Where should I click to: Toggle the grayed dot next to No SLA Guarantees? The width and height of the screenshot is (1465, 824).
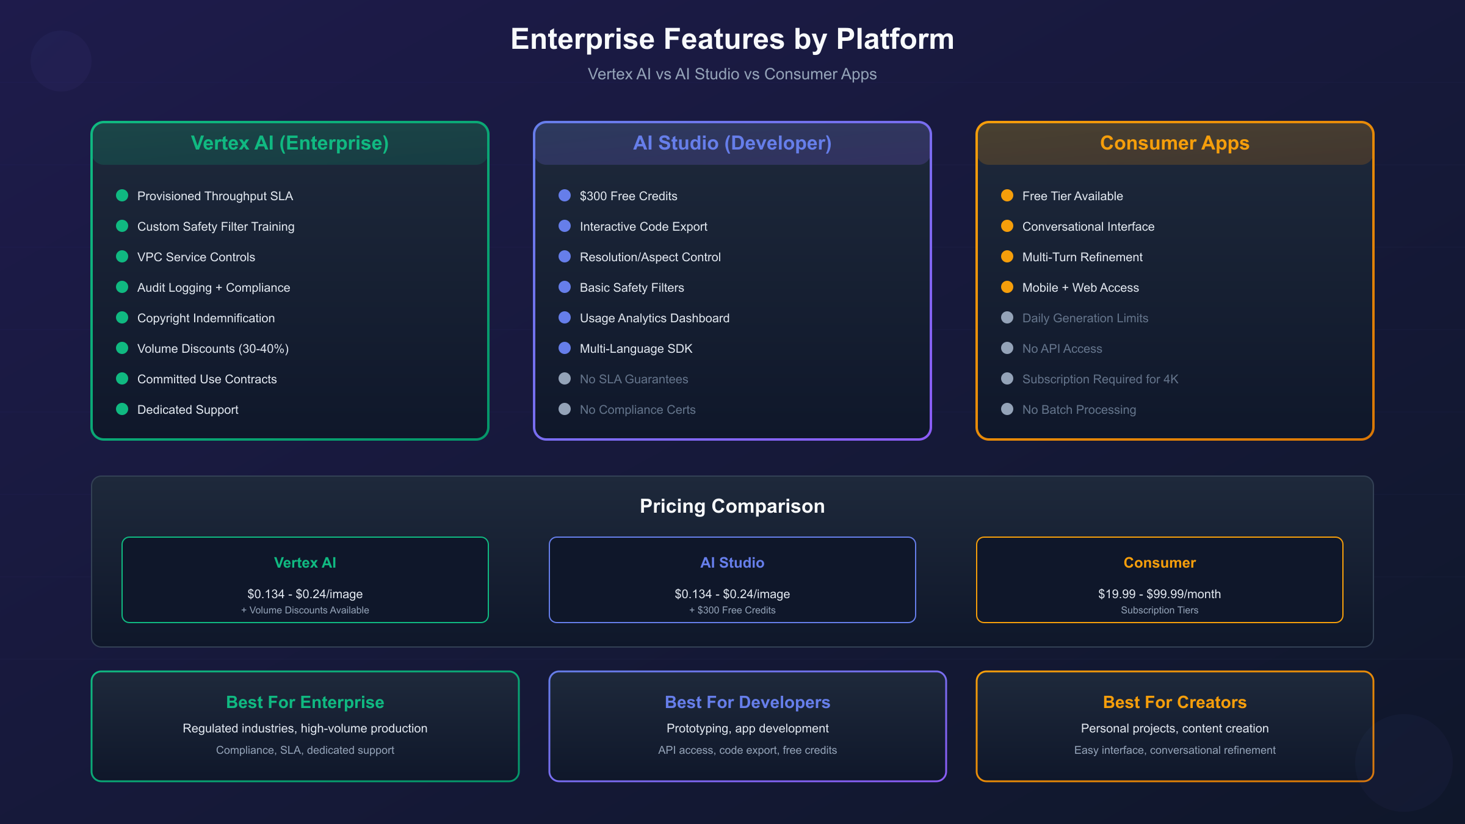click(x=564, y=378)
